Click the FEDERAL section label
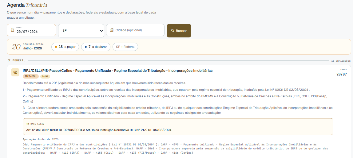353x158 pixels. tap(19, 60)
